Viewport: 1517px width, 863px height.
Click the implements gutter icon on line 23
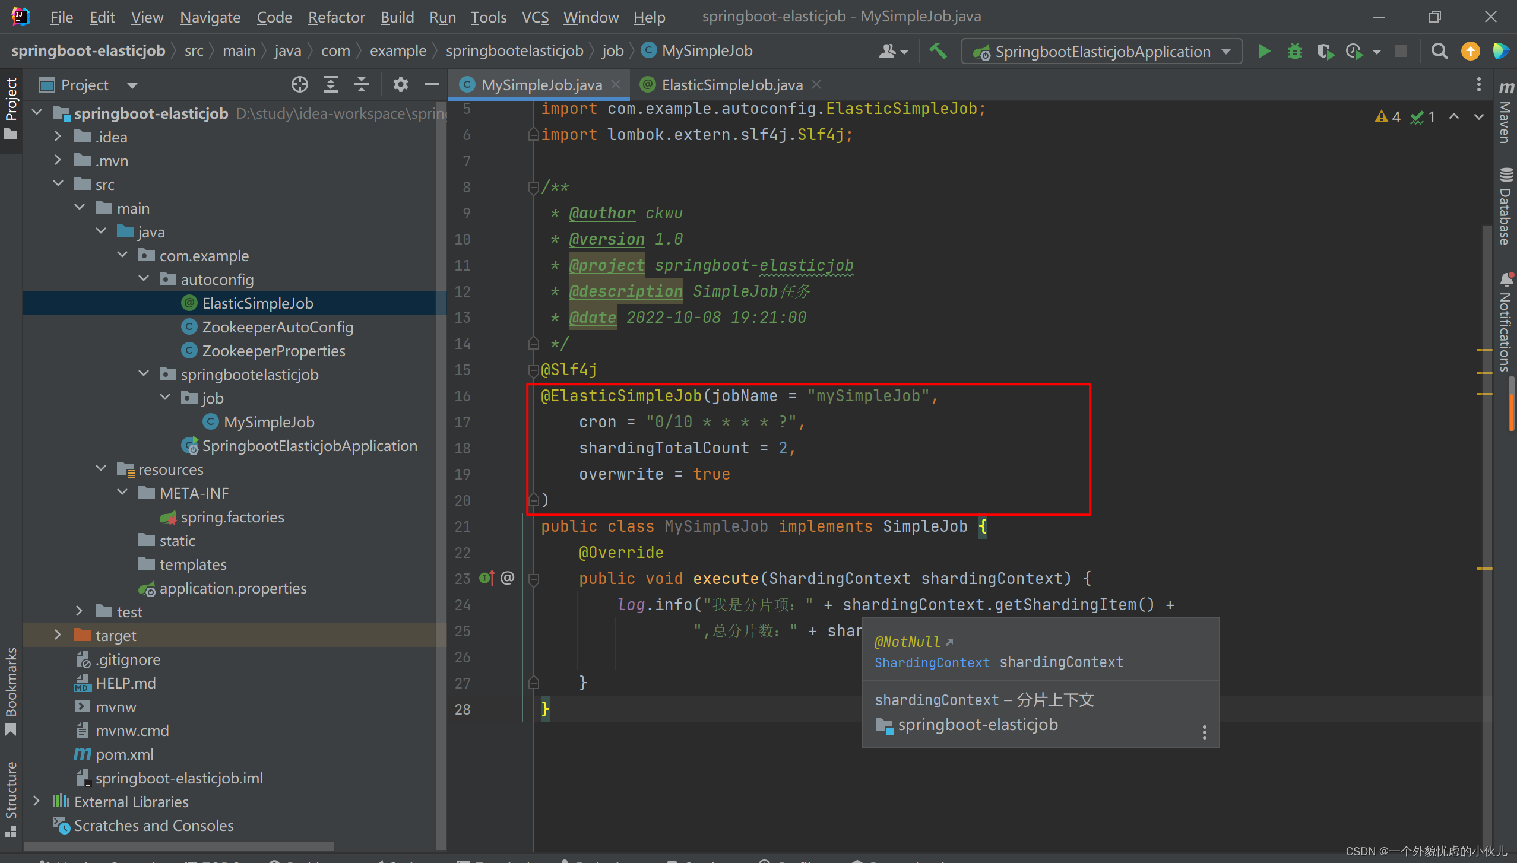click(487, 578)
